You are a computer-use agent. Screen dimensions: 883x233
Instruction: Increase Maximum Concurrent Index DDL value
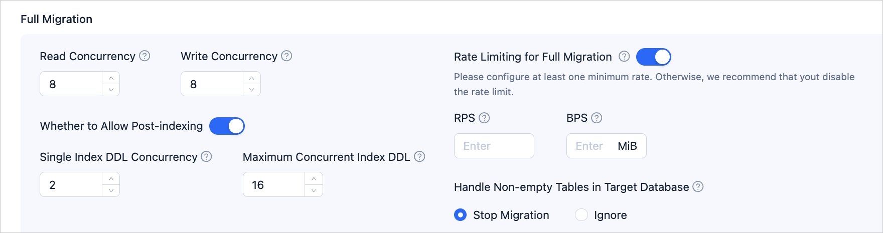pos(314,179)
